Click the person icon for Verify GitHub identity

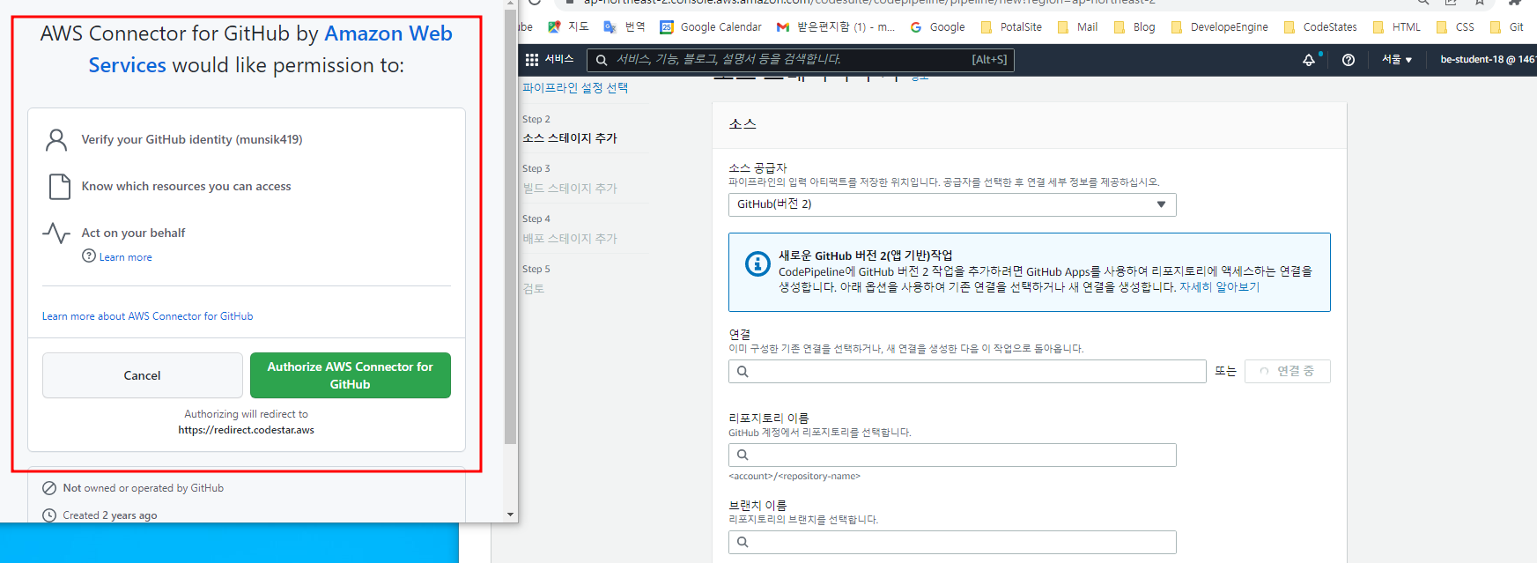pyautogui.click(x=56, y=139)
